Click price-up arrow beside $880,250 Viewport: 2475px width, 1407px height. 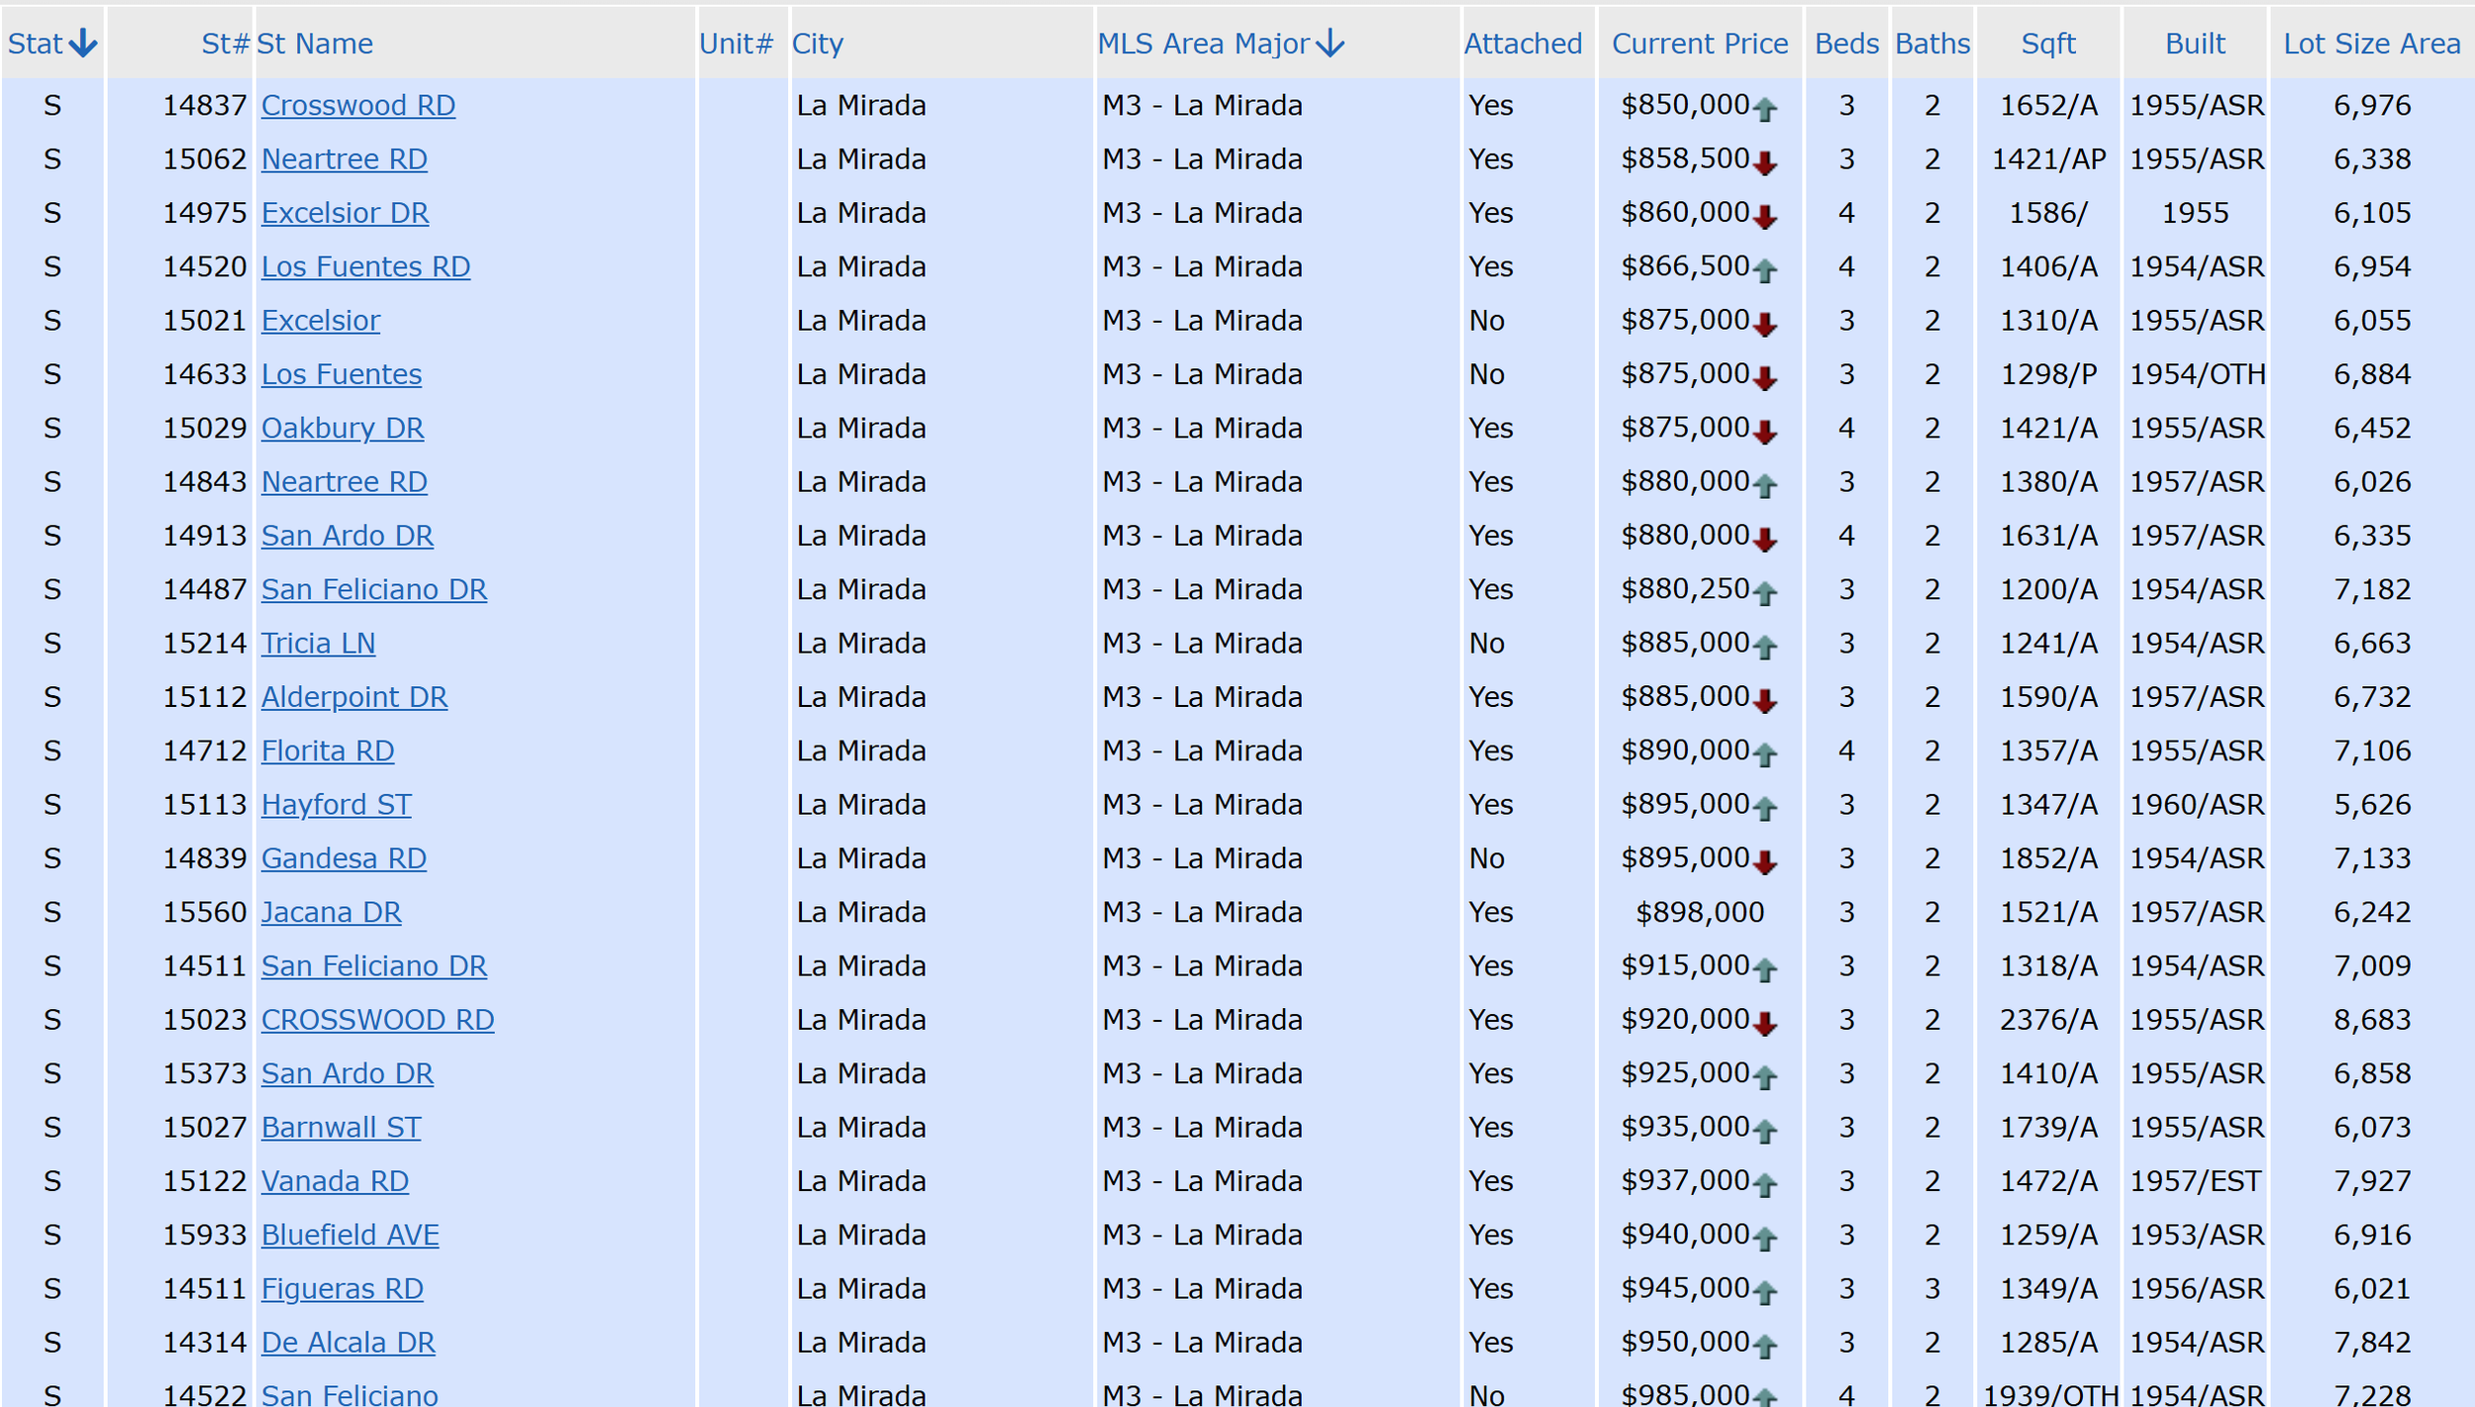(1764, 593)
